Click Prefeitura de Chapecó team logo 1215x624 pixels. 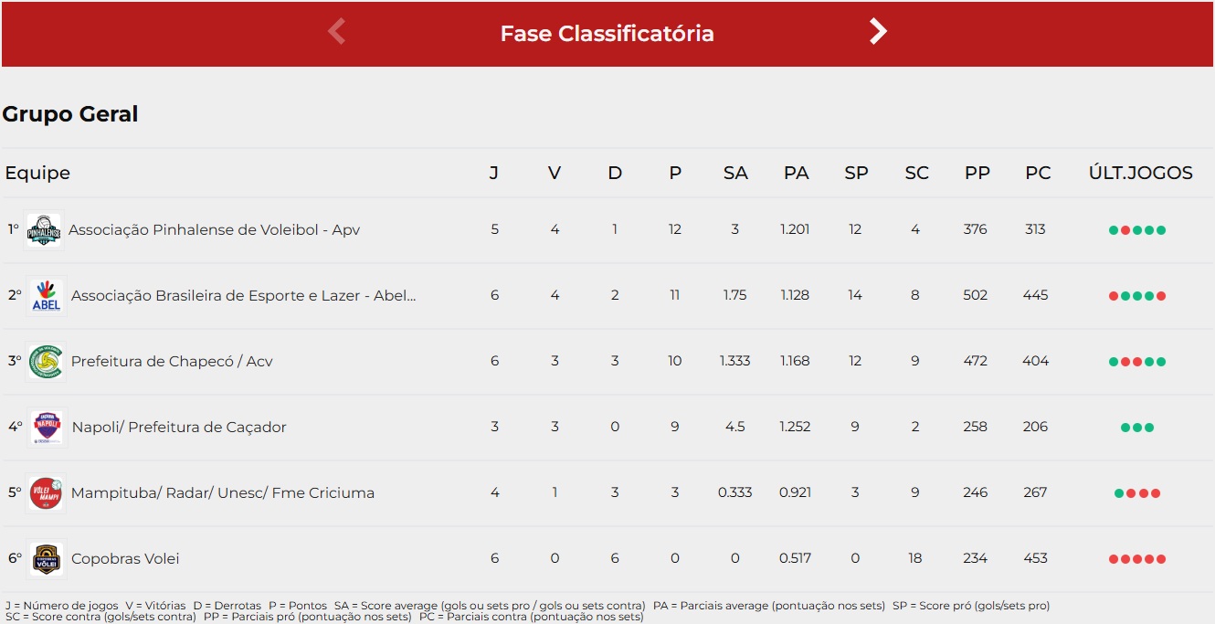(46, 362)
